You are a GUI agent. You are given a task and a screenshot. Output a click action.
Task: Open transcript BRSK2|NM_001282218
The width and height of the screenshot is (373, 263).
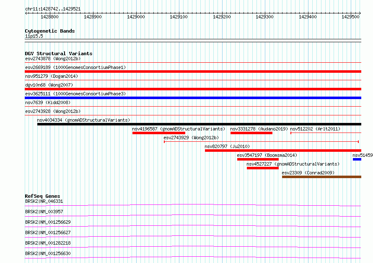click(48, 243)
